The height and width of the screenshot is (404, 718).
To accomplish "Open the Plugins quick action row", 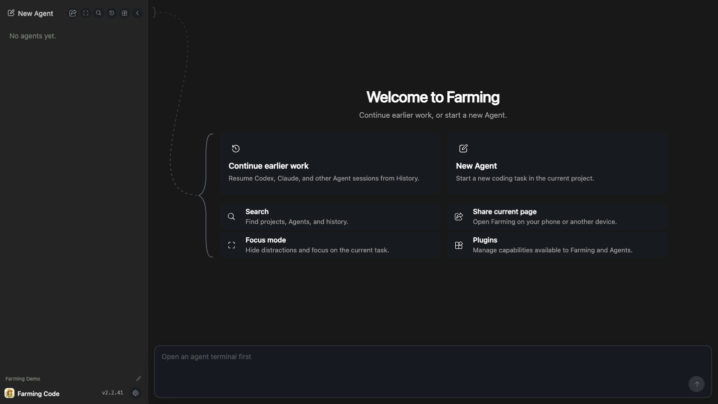I will pos(557,245).
